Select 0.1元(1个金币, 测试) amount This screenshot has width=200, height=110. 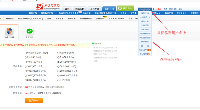(26, 53)
